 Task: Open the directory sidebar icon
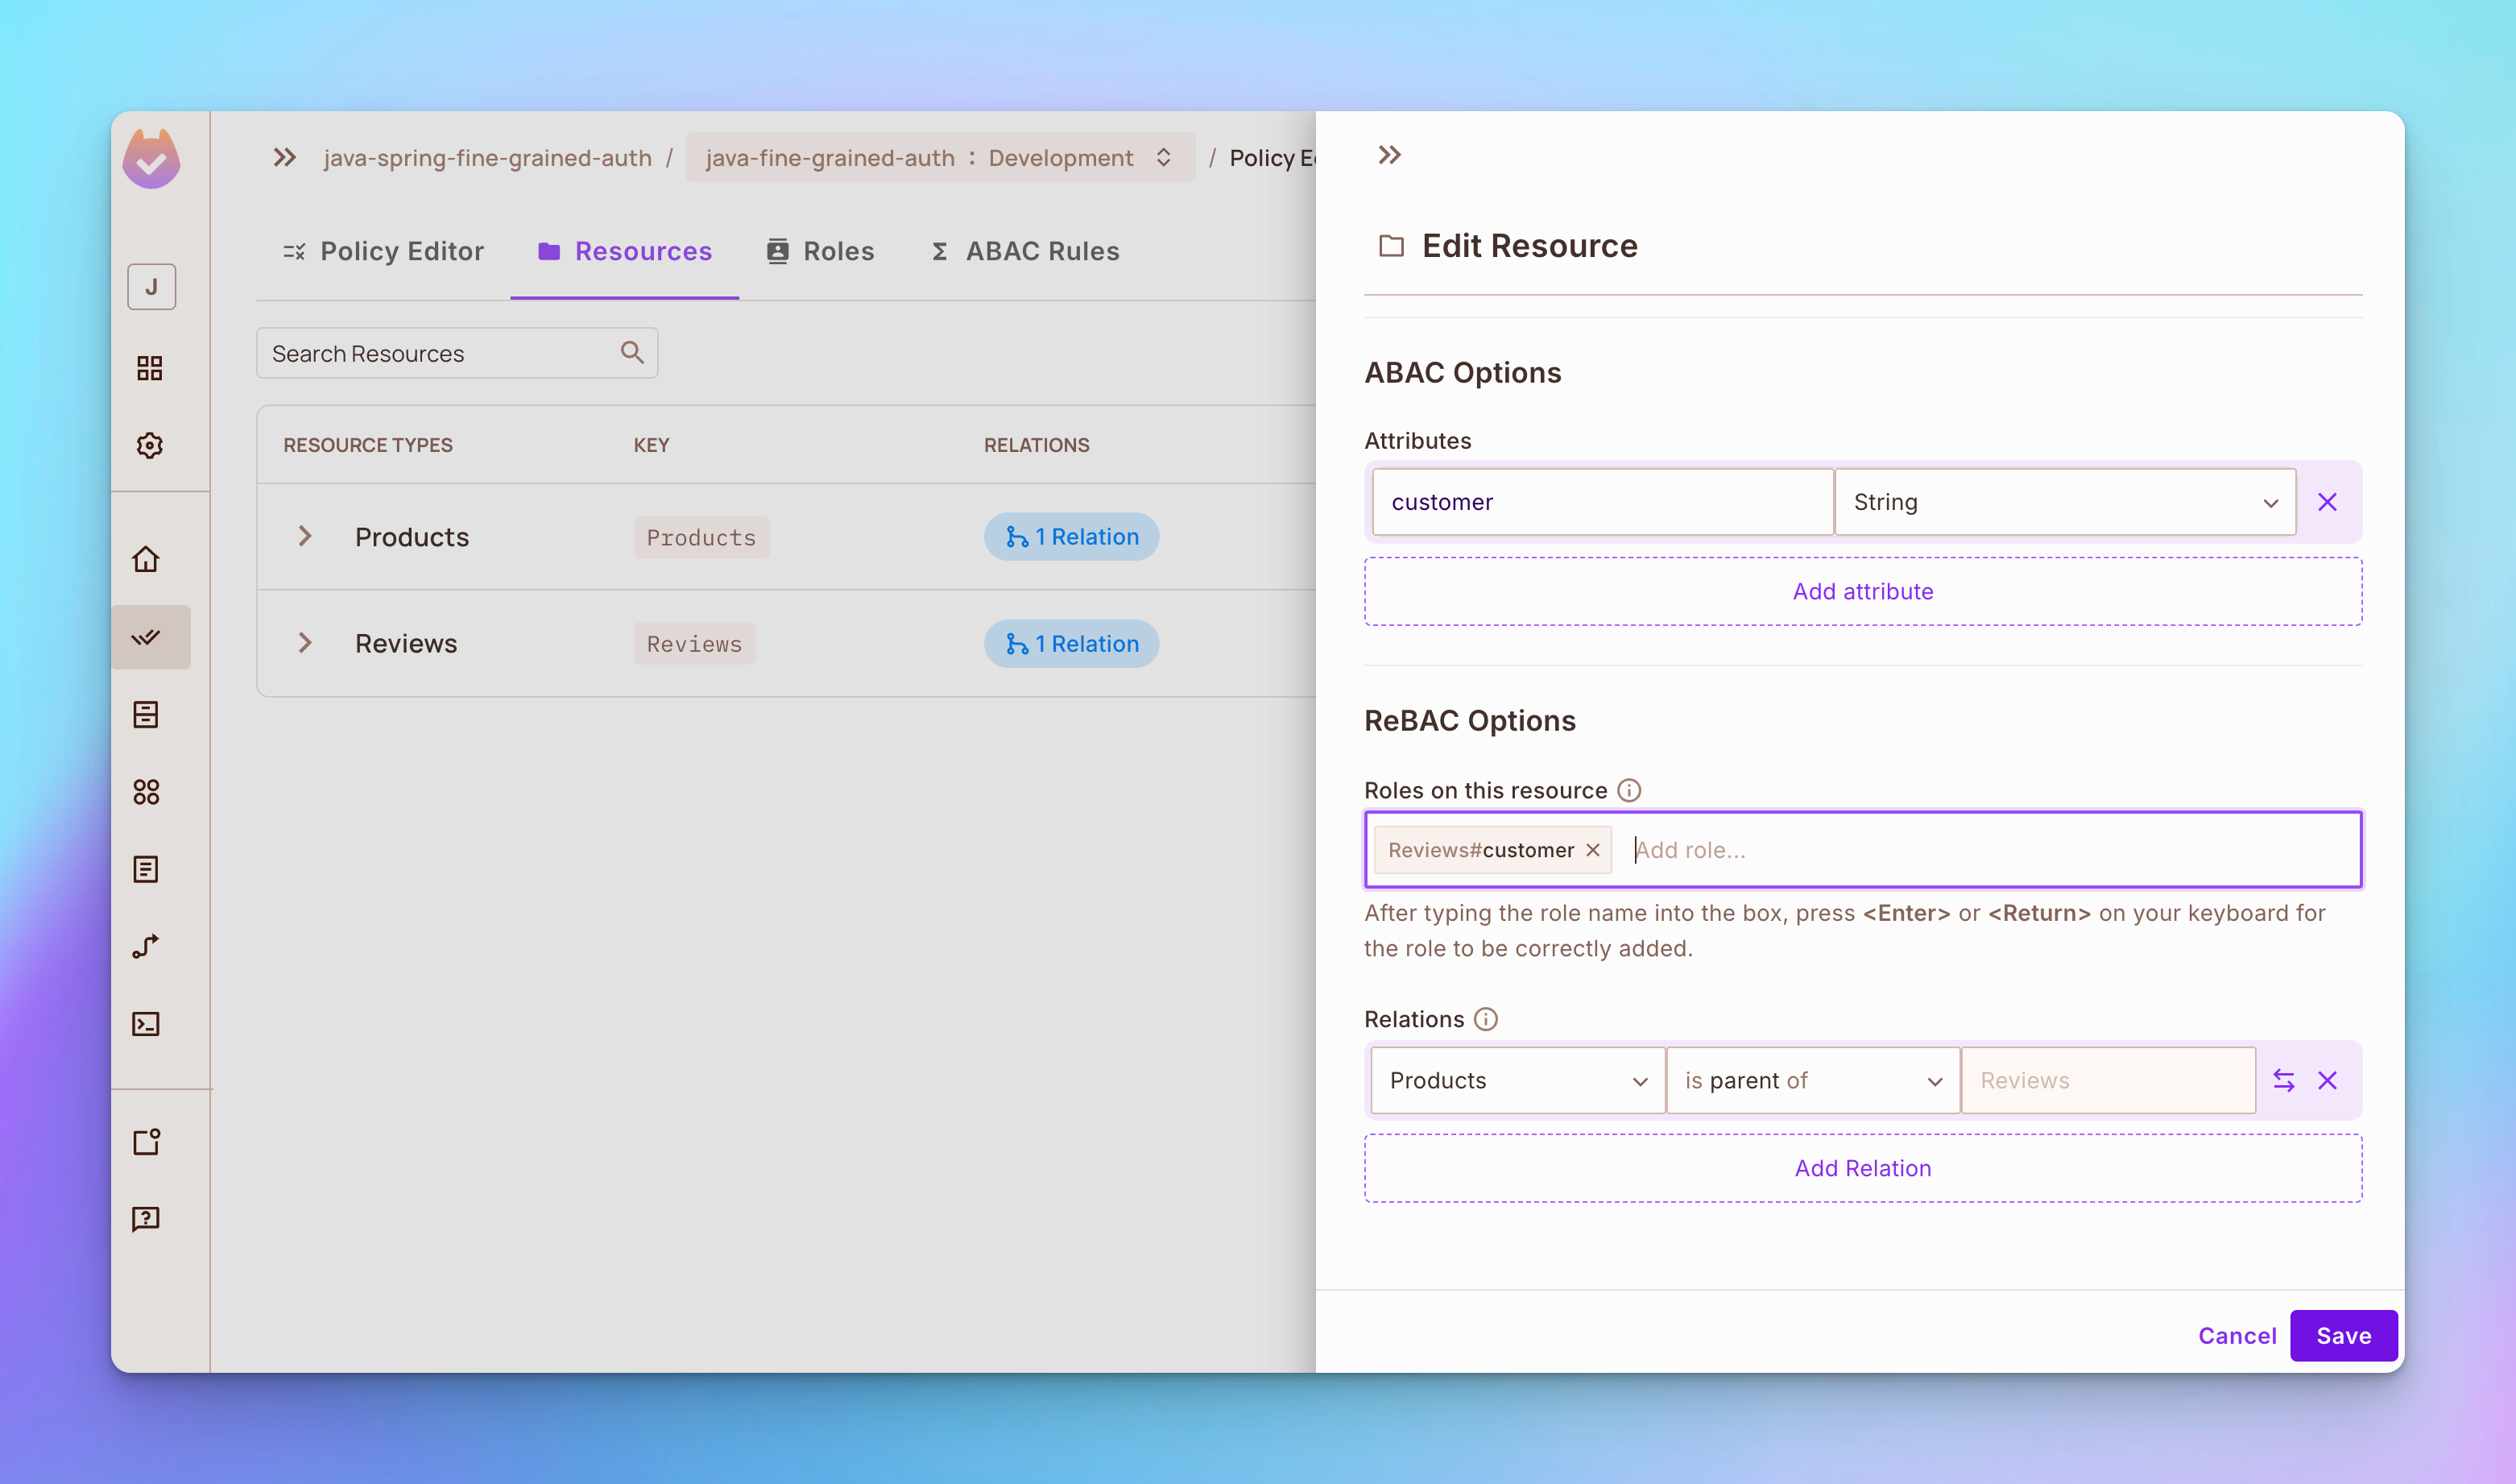(146, 714)
